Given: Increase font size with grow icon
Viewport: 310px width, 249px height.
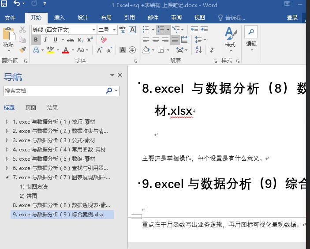Looking at the screenshot, I should (100, 50).
